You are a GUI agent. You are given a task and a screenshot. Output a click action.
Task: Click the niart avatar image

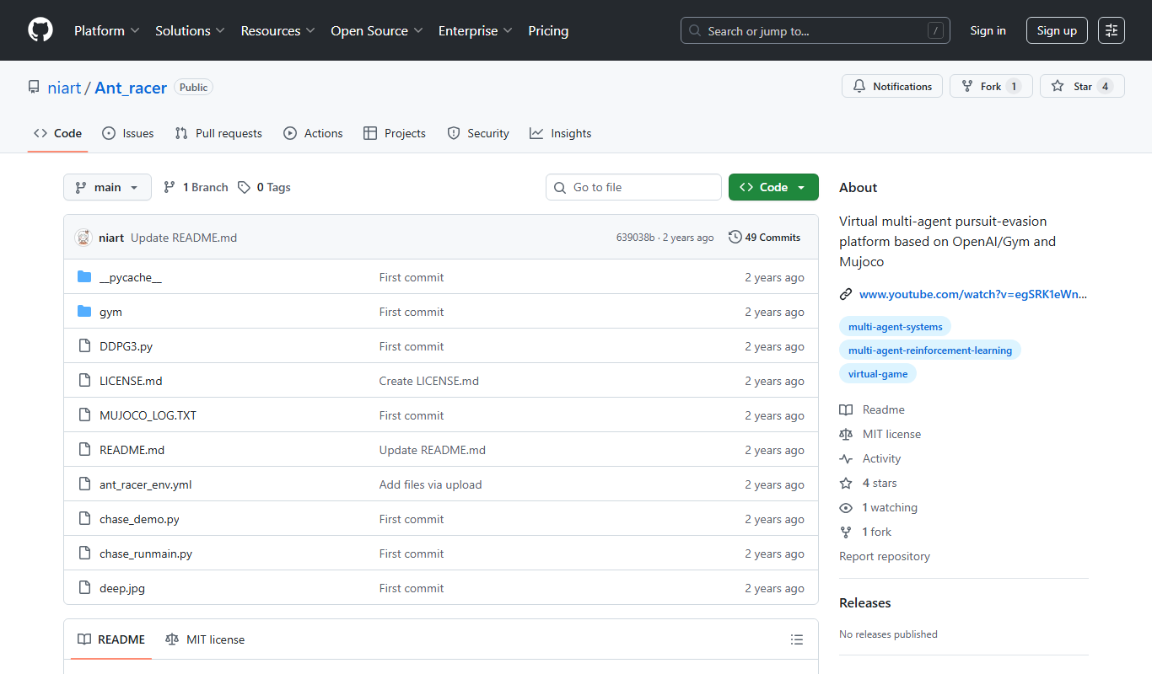(x=83, y=238)
